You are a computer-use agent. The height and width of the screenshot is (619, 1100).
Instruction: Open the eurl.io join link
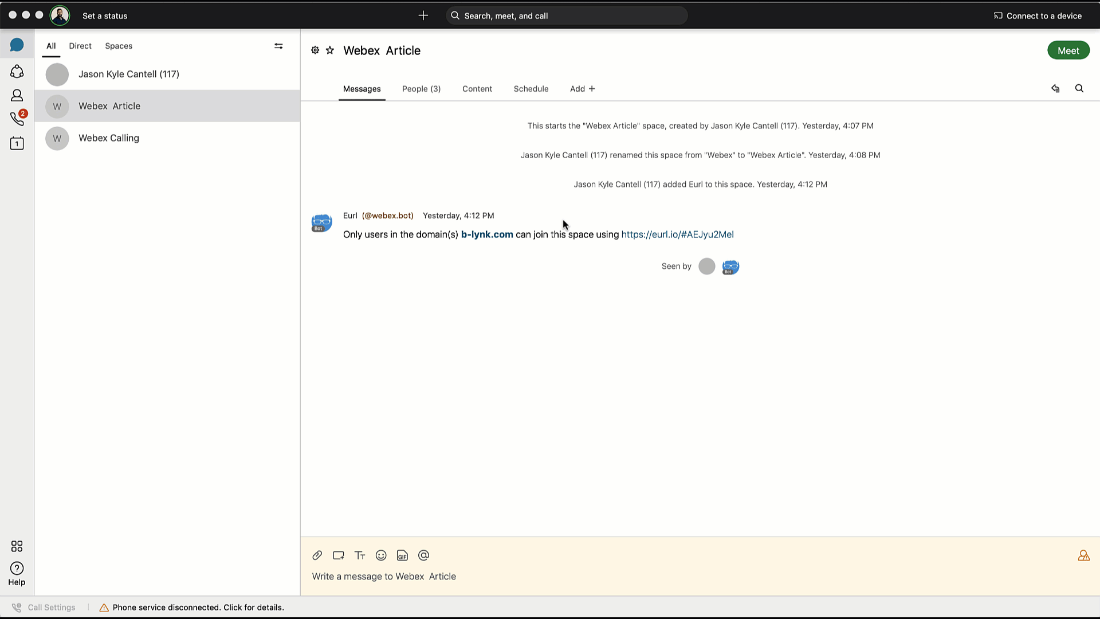678,234
